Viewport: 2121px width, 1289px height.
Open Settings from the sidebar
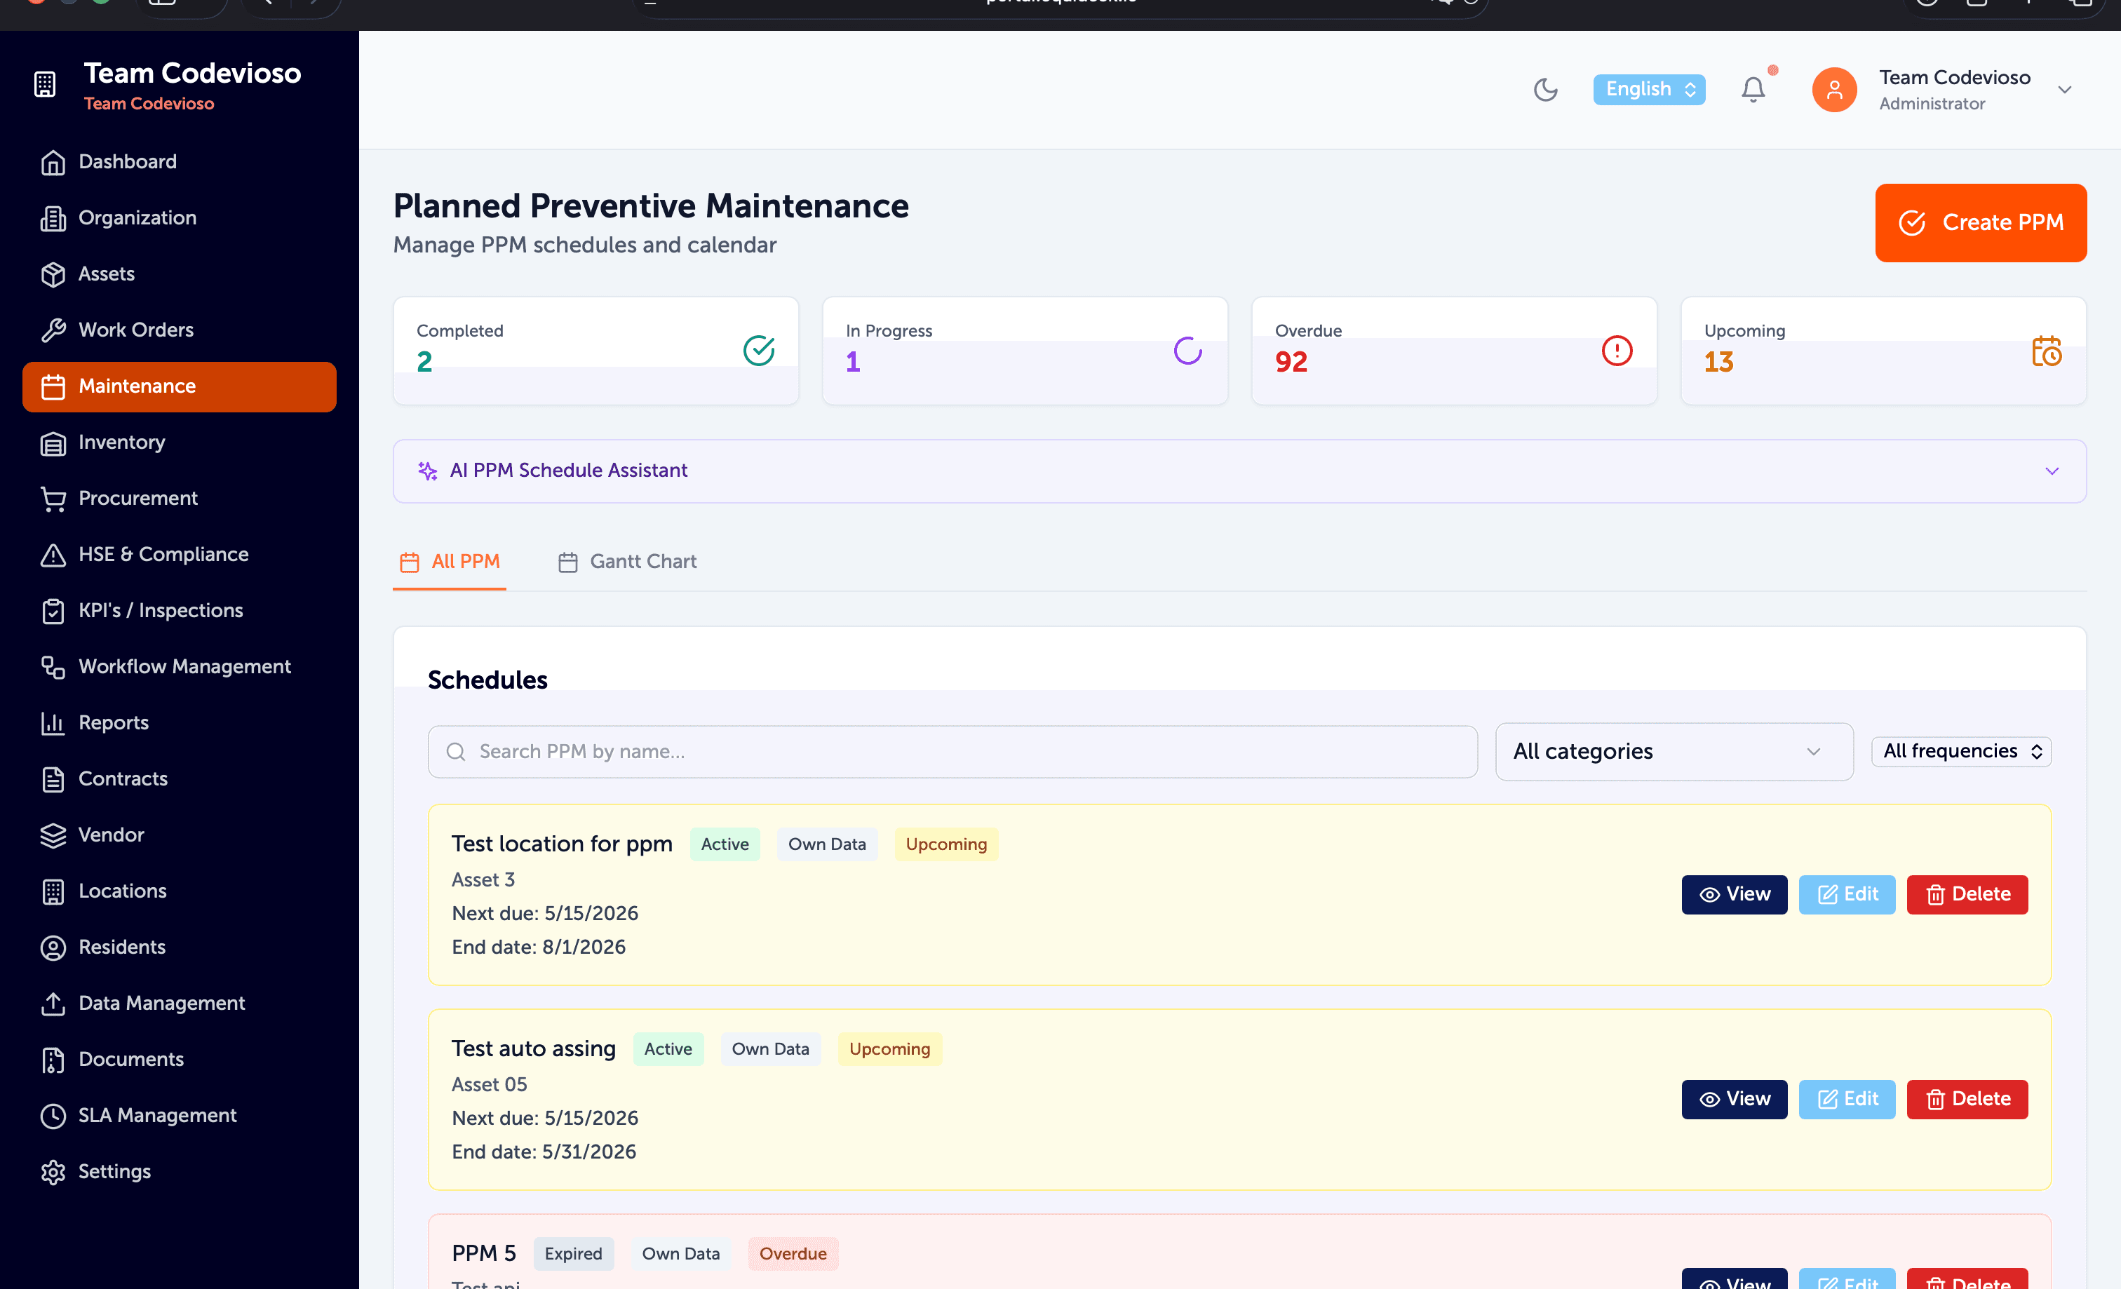click(179, 1171)
